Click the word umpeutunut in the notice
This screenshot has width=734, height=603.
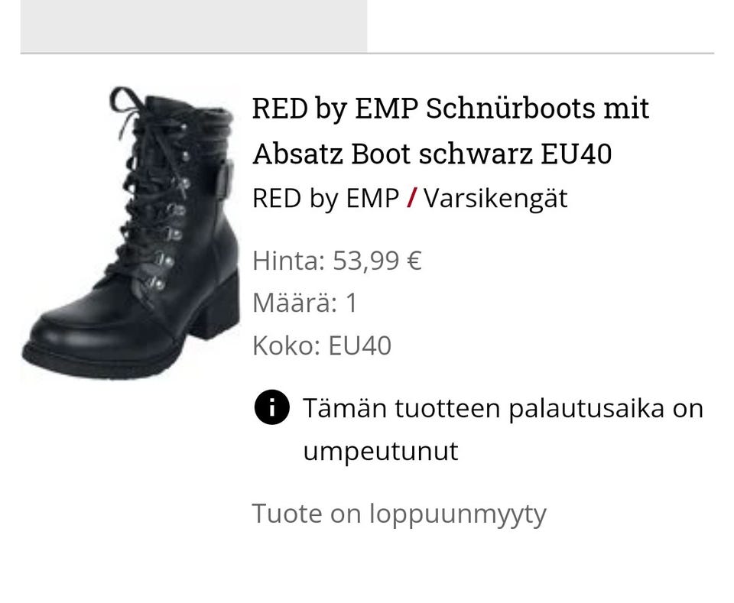click(381, 451)
